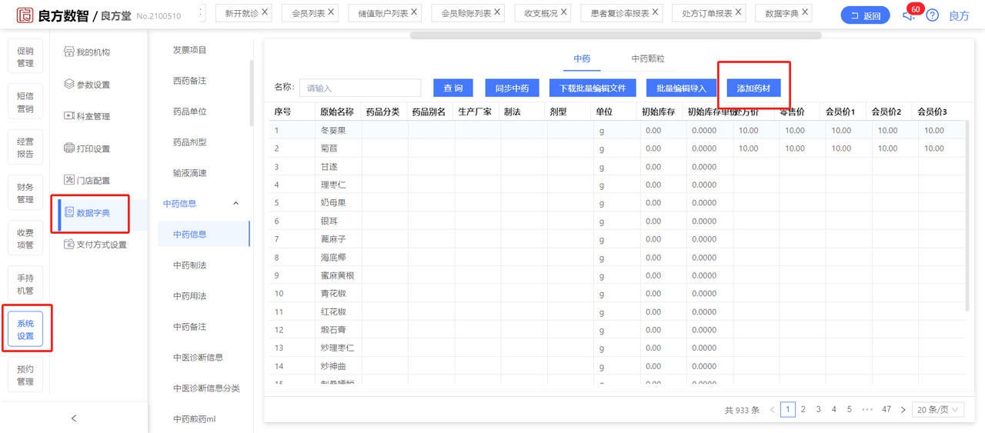
Task: Click the 查询 button
Action: pos(453,88)
